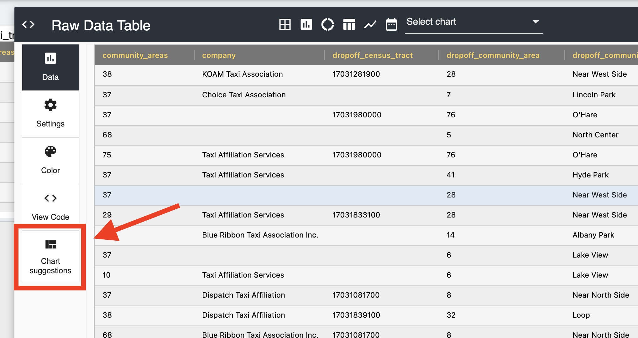The image size is (638, 338).
Task: Open the View Code tab
Action: (50, 207)
